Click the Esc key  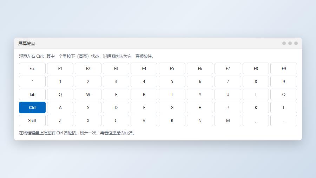32,68
